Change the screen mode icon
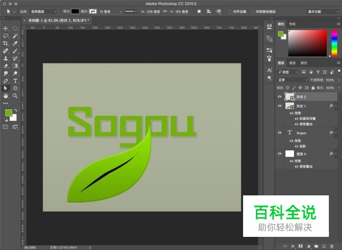Image resolution: width=342 pixels, height=250 pixels. pyautogui.click(x=15, y=127)
